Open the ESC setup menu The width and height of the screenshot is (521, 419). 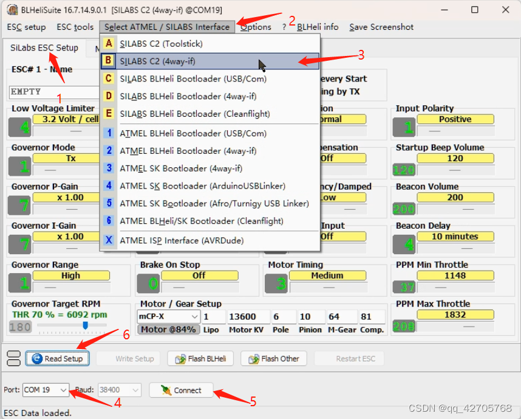pyautogui.click(x=26, y=27)
